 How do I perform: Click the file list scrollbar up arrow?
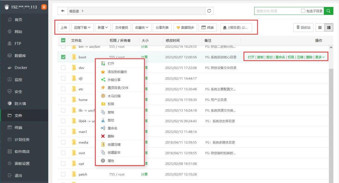click(x=331, y=47)
